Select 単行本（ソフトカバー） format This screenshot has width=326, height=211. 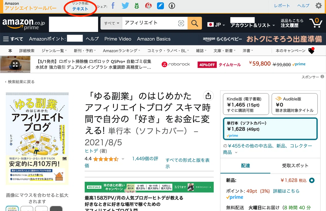tap(270, 129)
